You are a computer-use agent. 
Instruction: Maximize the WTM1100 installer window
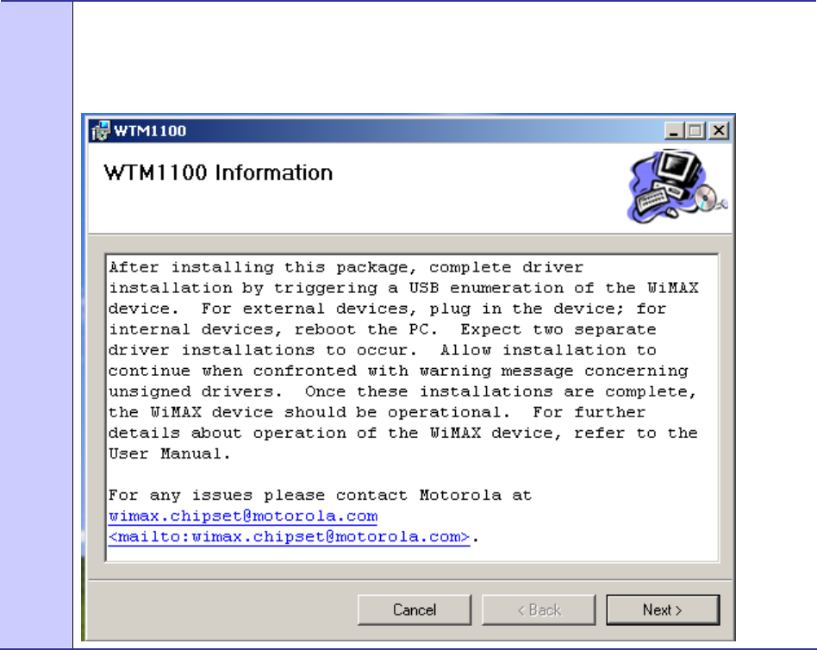point(695,130)
